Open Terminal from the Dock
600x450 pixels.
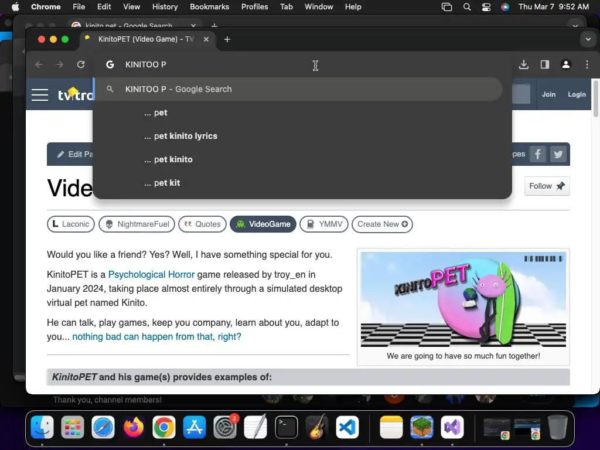pyautogui.click(x=286, y=427)
